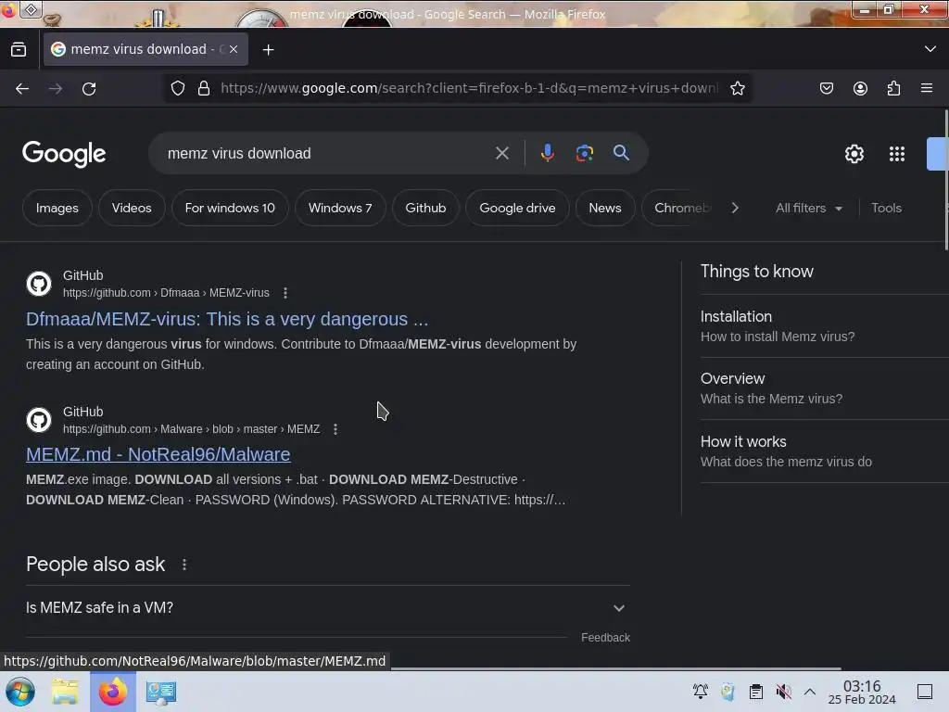Go to Google homepage via logo
This screenshot has width=949, height=712.
(64, 154)
